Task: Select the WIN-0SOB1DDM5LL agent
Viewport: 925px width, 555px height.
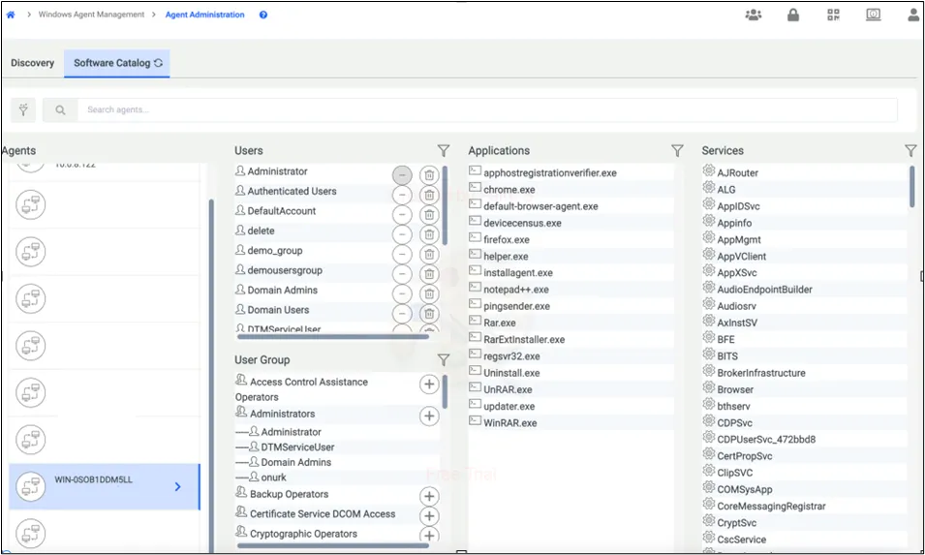Action: click(x=104, y=486)
